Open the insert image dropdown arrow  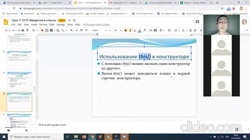coord(54,30)
